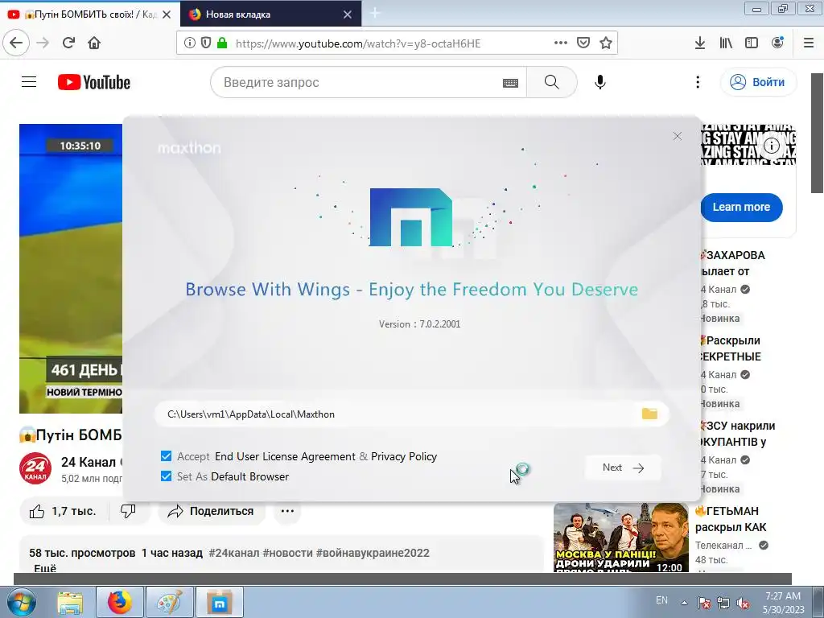Save page to Pocket
The image size is (824, 618).
point(583,43)
